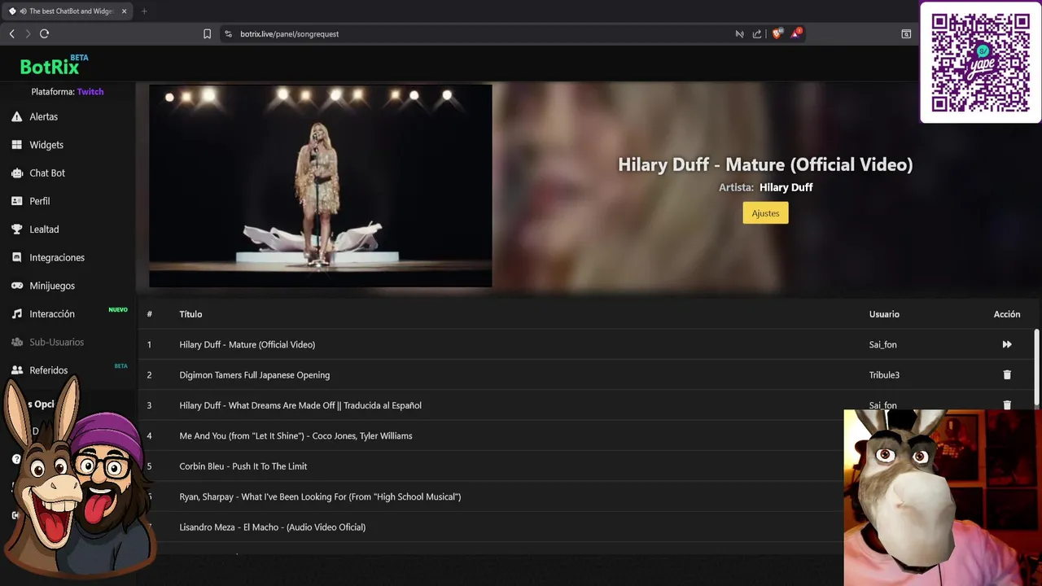1042x586 pixels.
Task: Click the queue list scrollbar
Action: click(1036, 366)
